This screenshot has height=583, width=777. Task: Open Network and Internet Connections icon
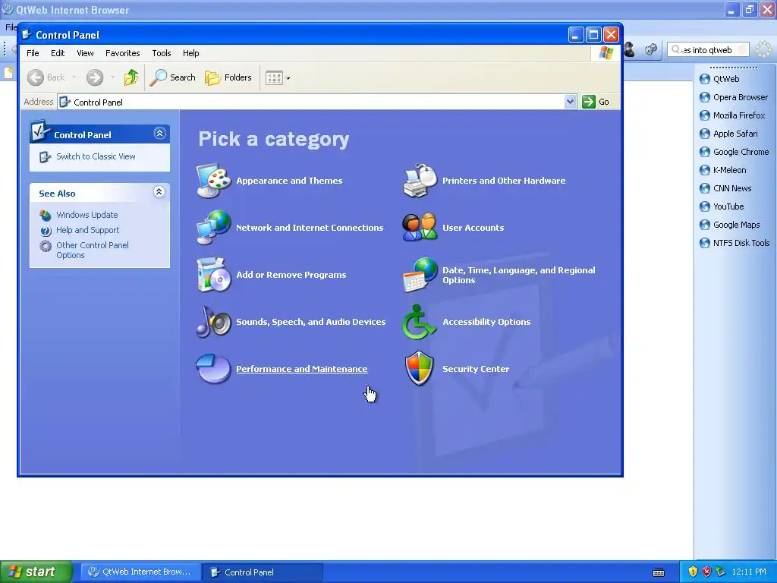(213, 228)
